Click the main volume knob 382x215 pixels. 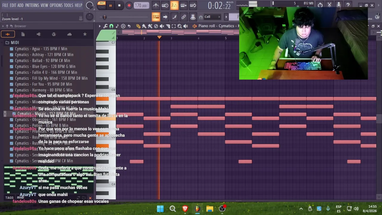[x=90, y=5]
